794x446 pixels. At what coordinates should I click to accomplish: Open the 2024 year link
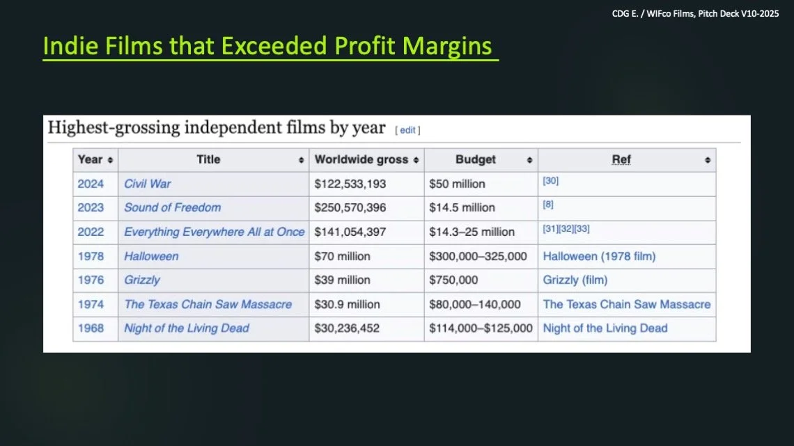coord(91,184)
